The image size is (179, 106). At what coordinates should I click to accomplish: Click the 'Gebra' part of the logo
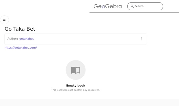(x=113, y=6)
